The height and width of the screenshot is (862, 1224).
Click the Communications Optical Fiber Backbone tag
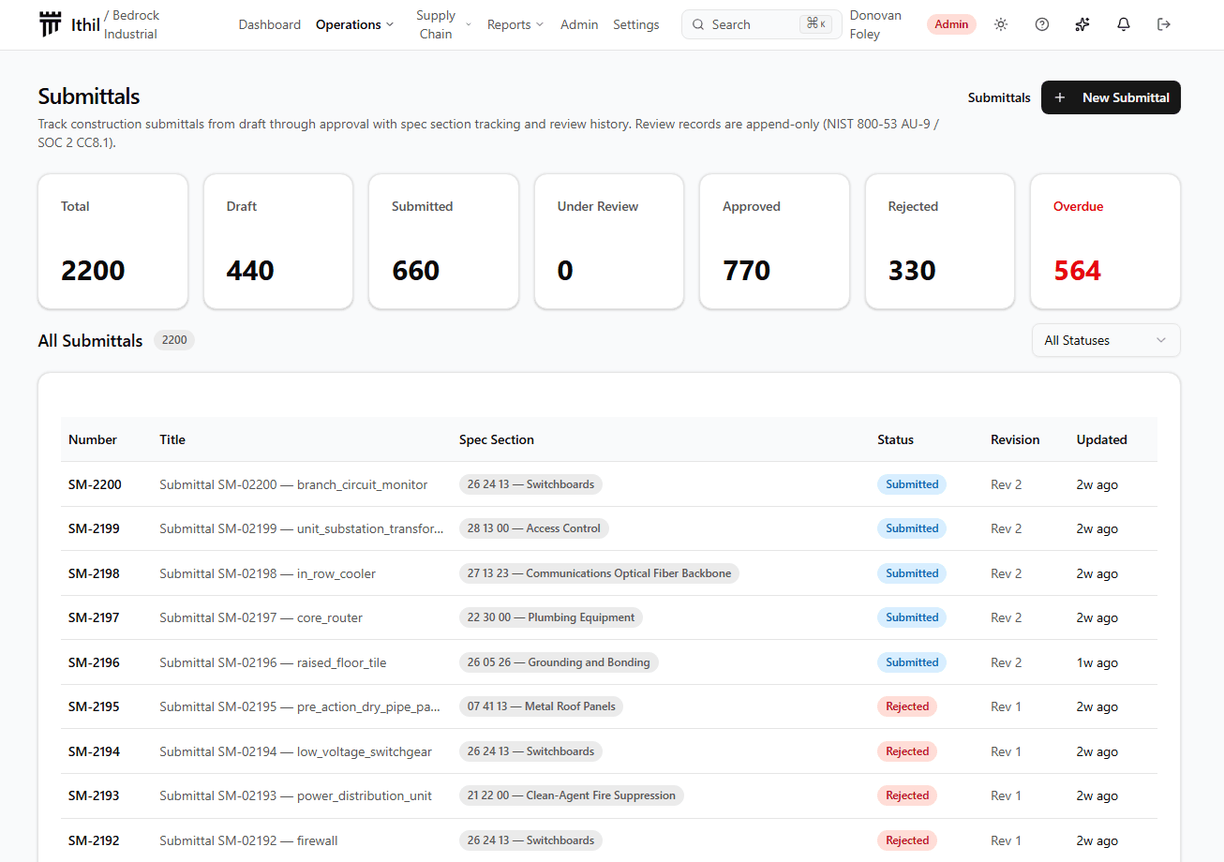[x=599, y=573]
